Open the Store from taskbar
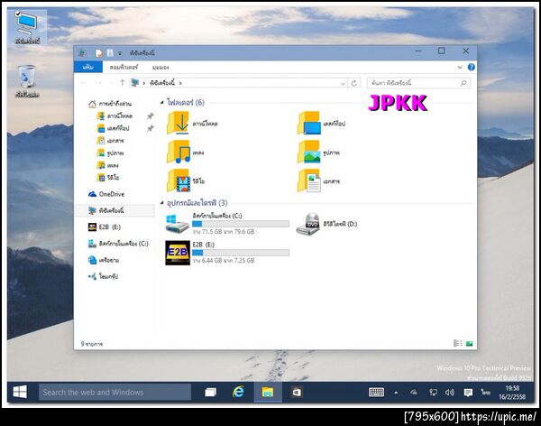 pyautogui.click(x=297, y=392)
